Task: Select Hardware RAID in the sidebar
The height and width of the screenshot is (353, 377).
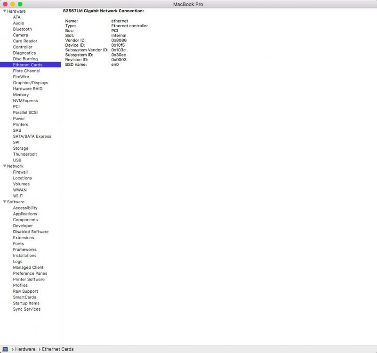Action: pos(28,89)
